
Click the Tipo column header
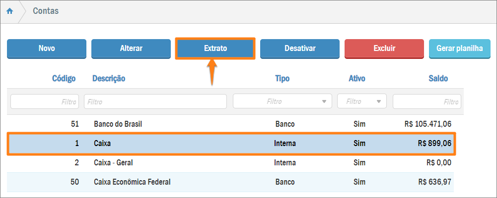click(x=282, y=78)
